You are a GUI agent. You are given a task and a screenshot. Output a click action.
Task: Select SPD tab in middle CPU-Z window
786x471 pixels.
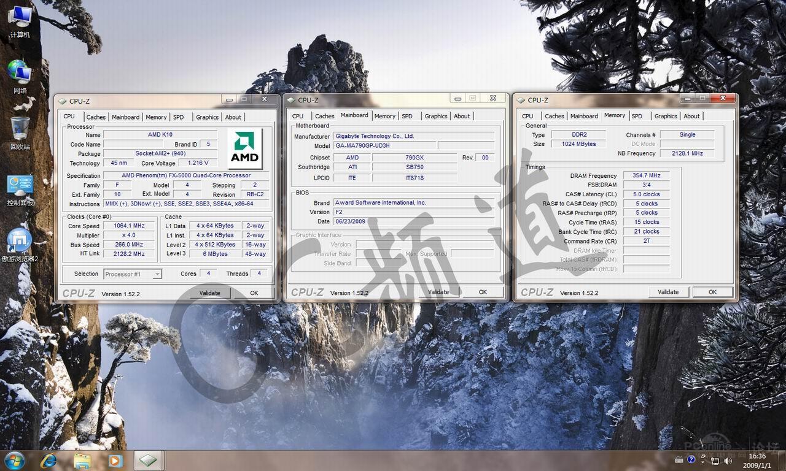[407, 116]
